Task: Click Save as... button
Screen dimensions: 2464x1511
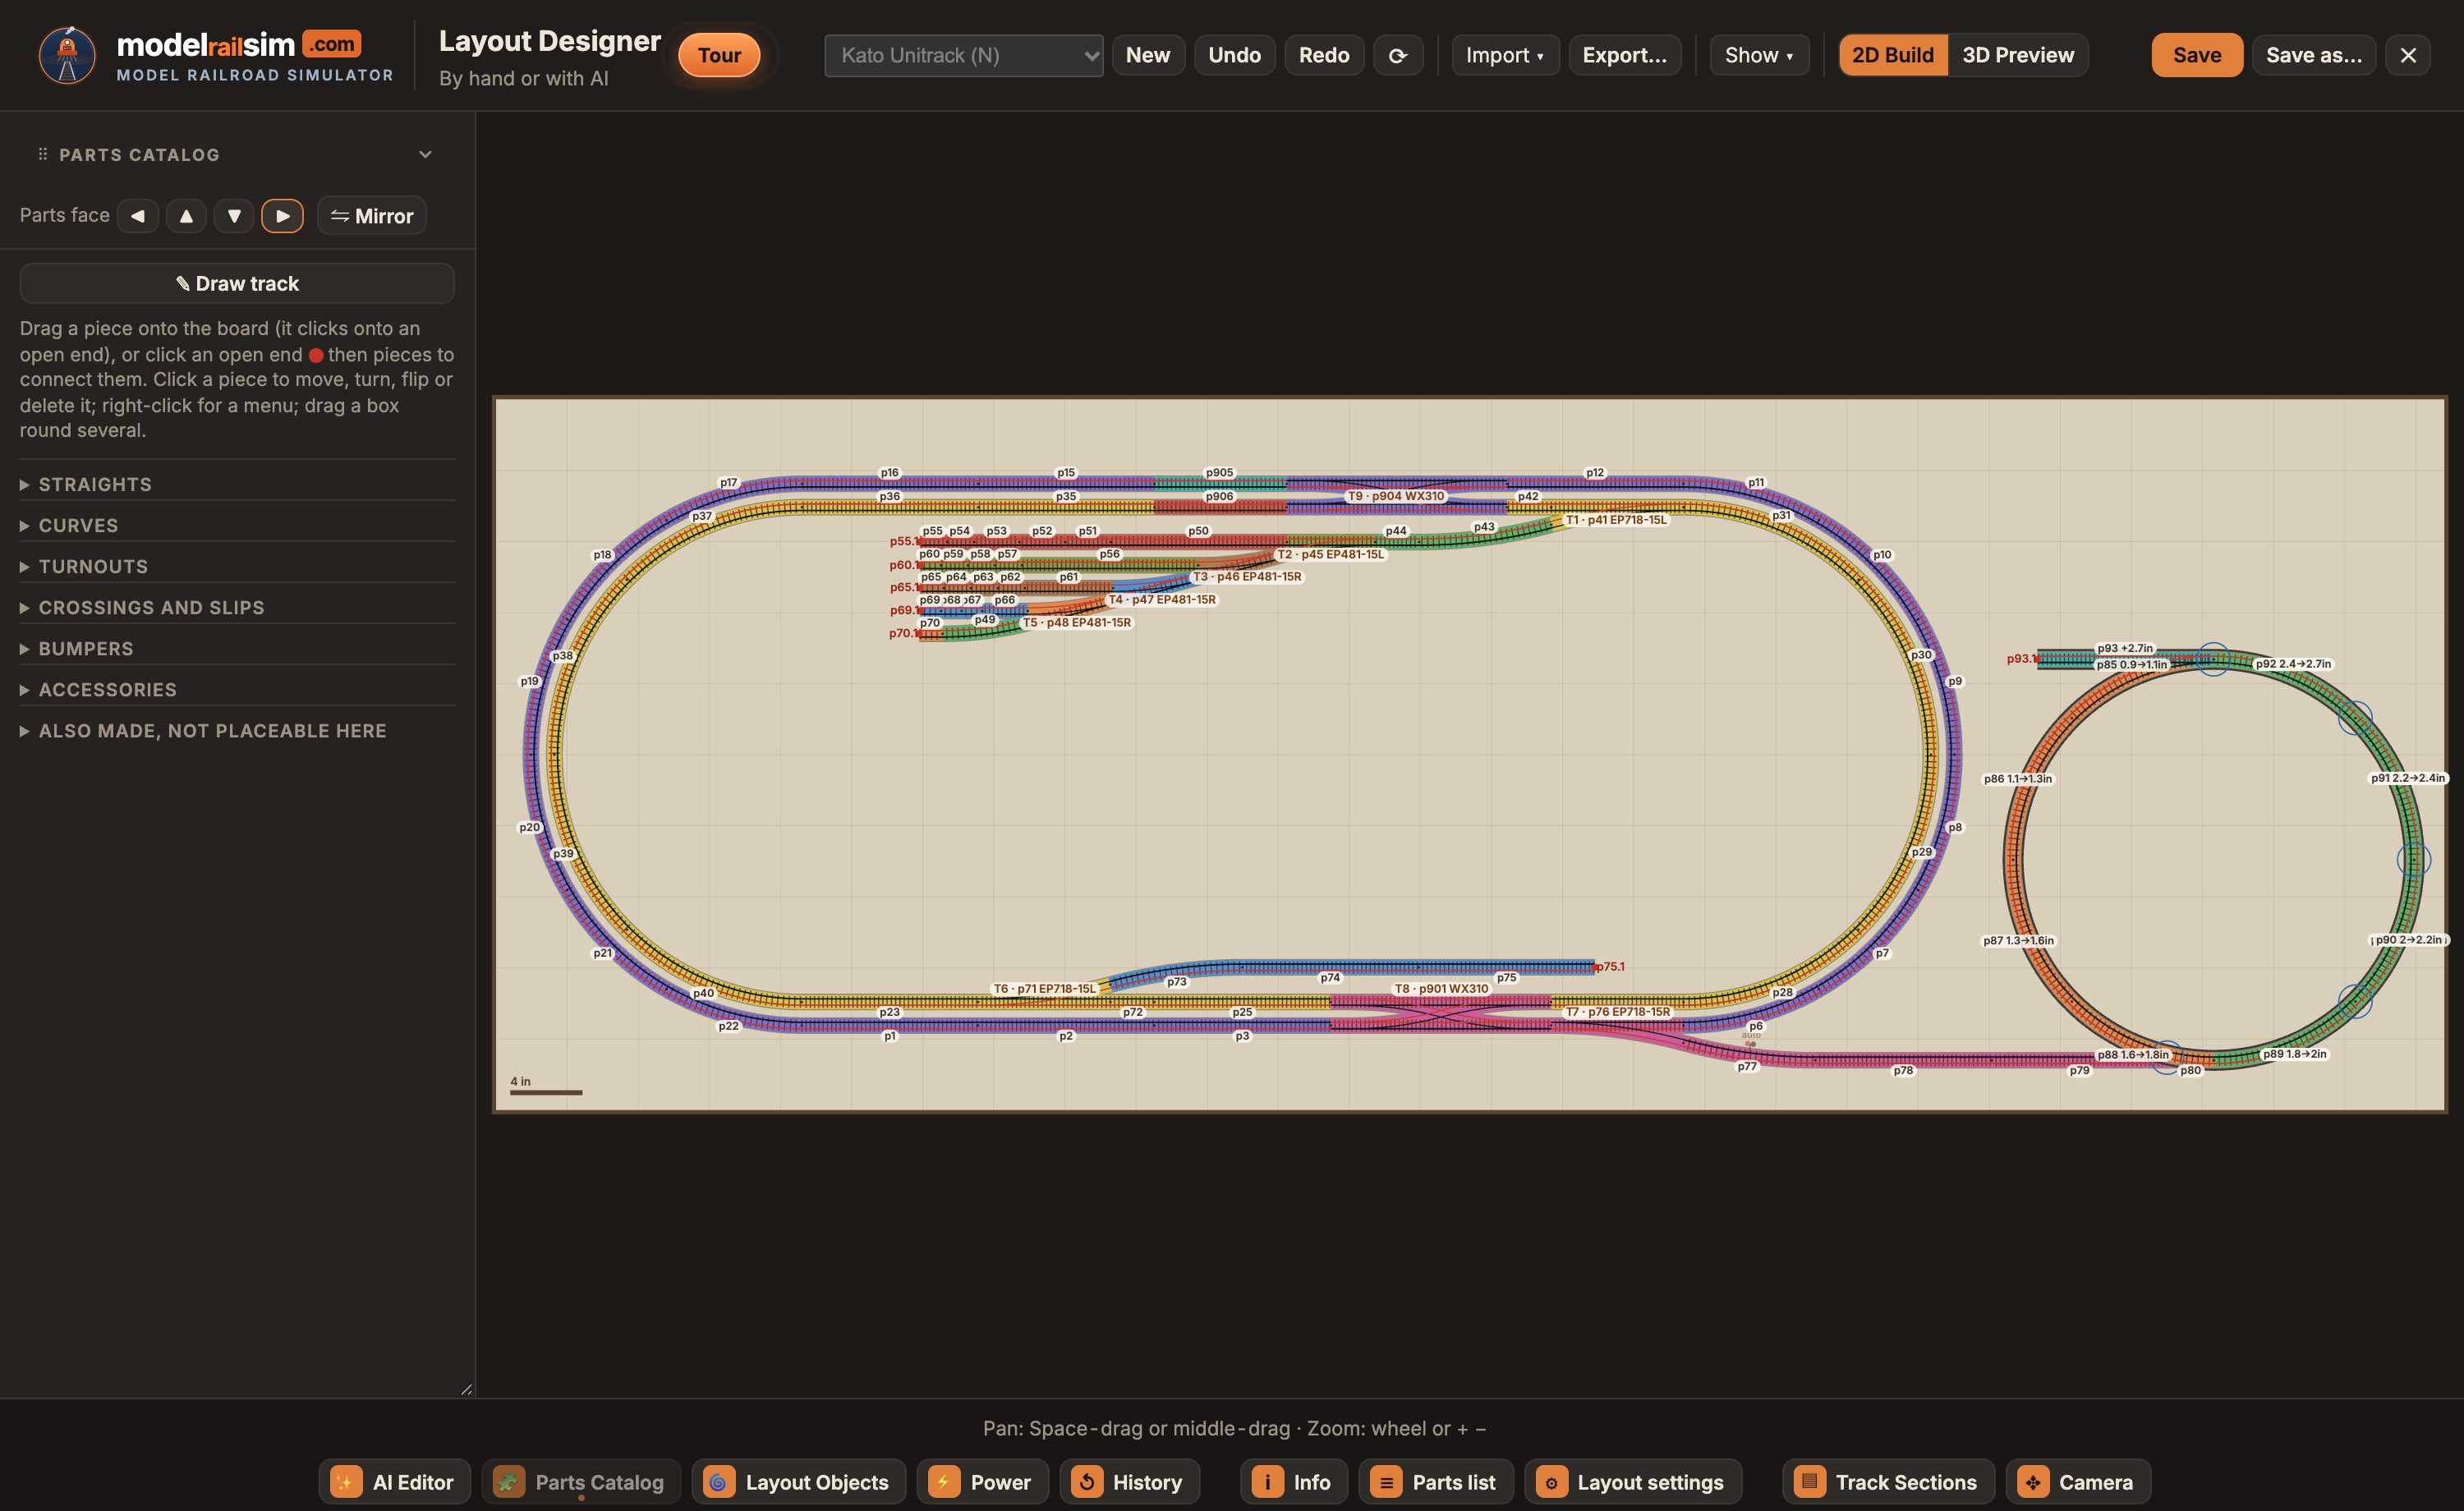Action: [x=2314, y=55]
